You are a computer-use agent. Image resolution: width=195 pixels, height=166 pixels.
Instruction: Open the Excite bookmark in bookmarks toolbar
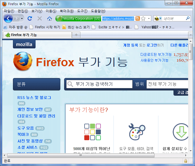[x=112, y=27]
